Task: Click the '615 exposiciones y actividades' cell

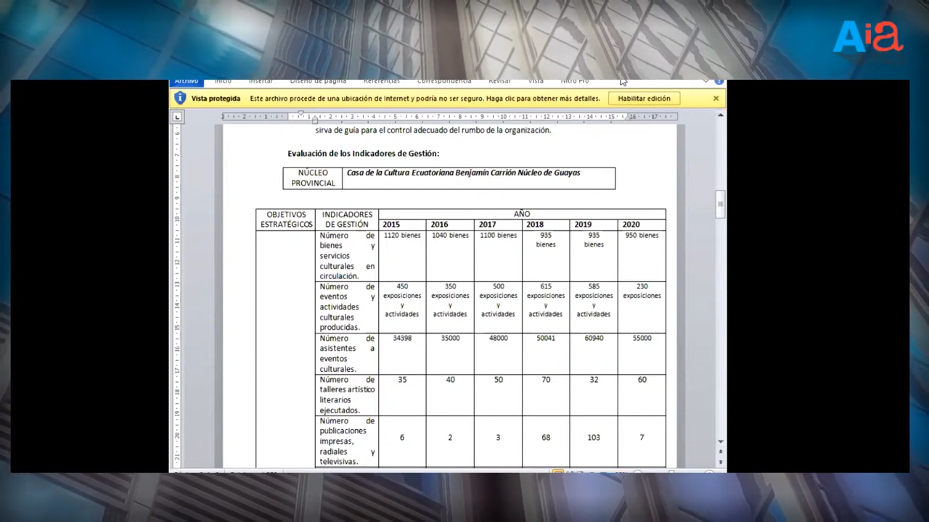Action: 546,307
